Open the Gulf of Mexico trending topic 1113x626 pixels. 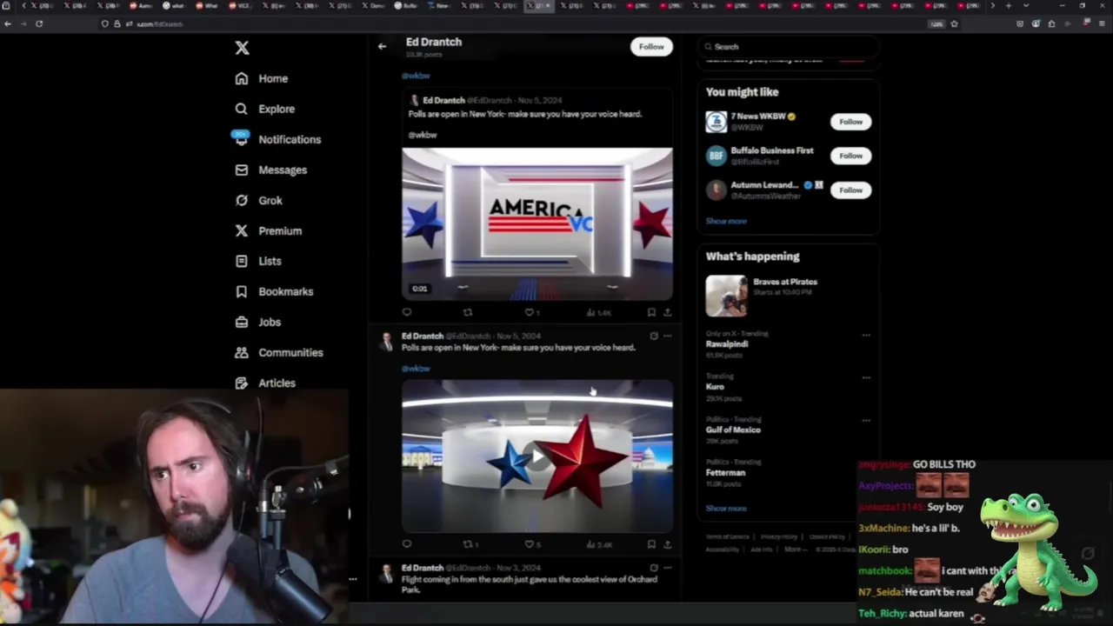733,430
